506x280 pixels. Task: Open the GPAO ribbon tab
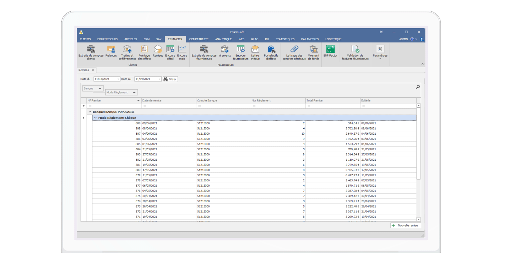[x=255, y=39]
